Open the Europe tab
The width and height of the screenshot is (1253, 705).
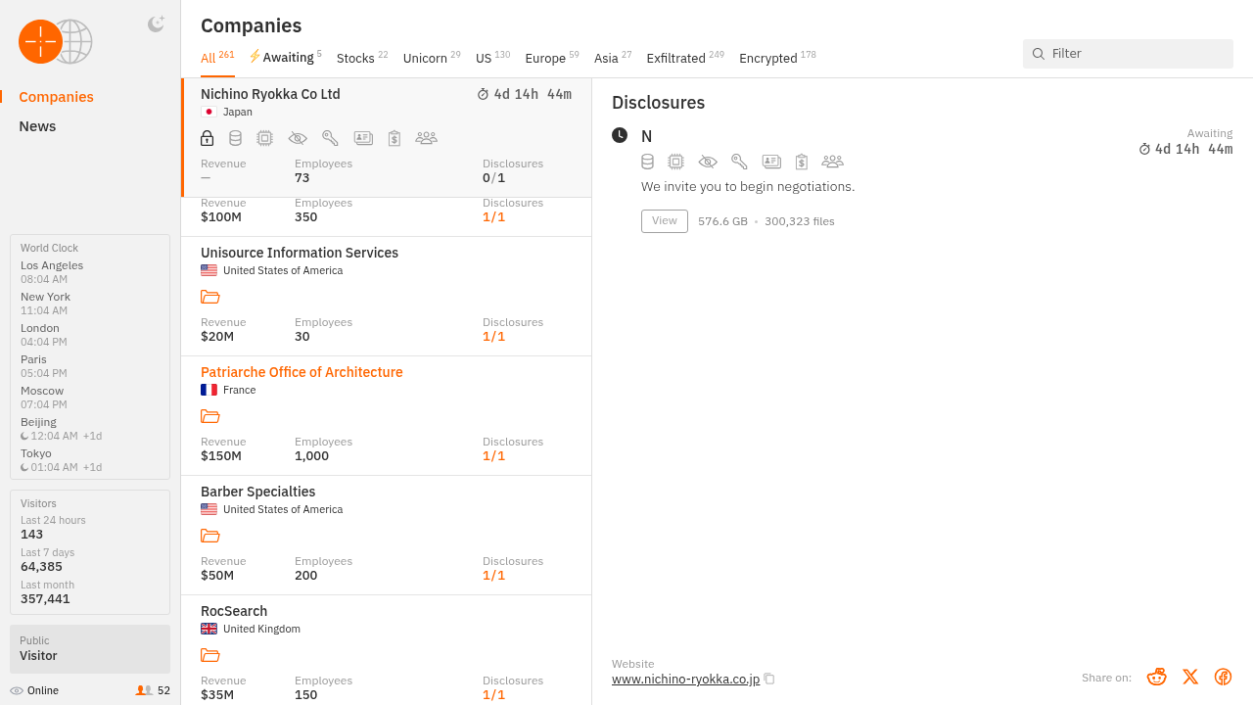click(552, 57)
